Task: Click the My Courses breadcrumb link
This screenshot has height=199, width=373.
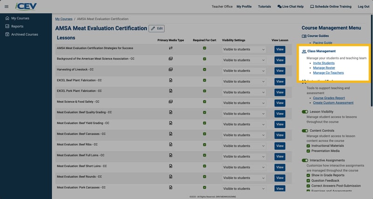Action: point(64,19)
